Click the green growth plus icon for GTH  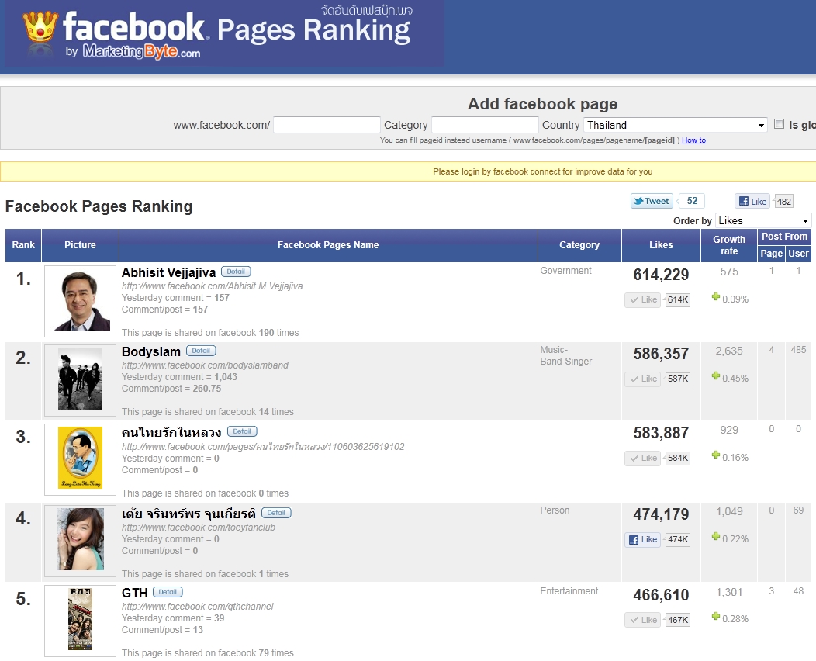716,616
